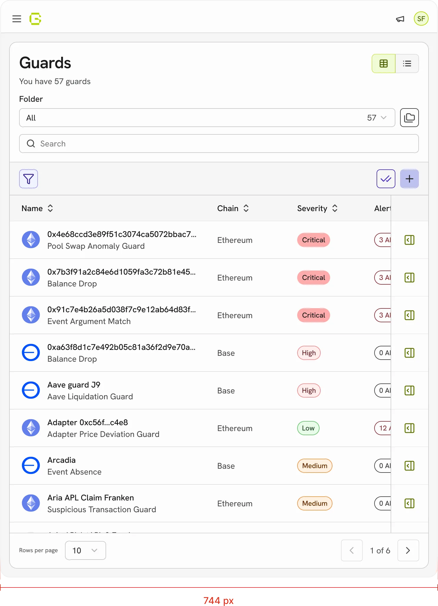The image size is (438, 606).
Task: Open side panel for Pool Swap Anomaly Guard
Action: (409, 240)
